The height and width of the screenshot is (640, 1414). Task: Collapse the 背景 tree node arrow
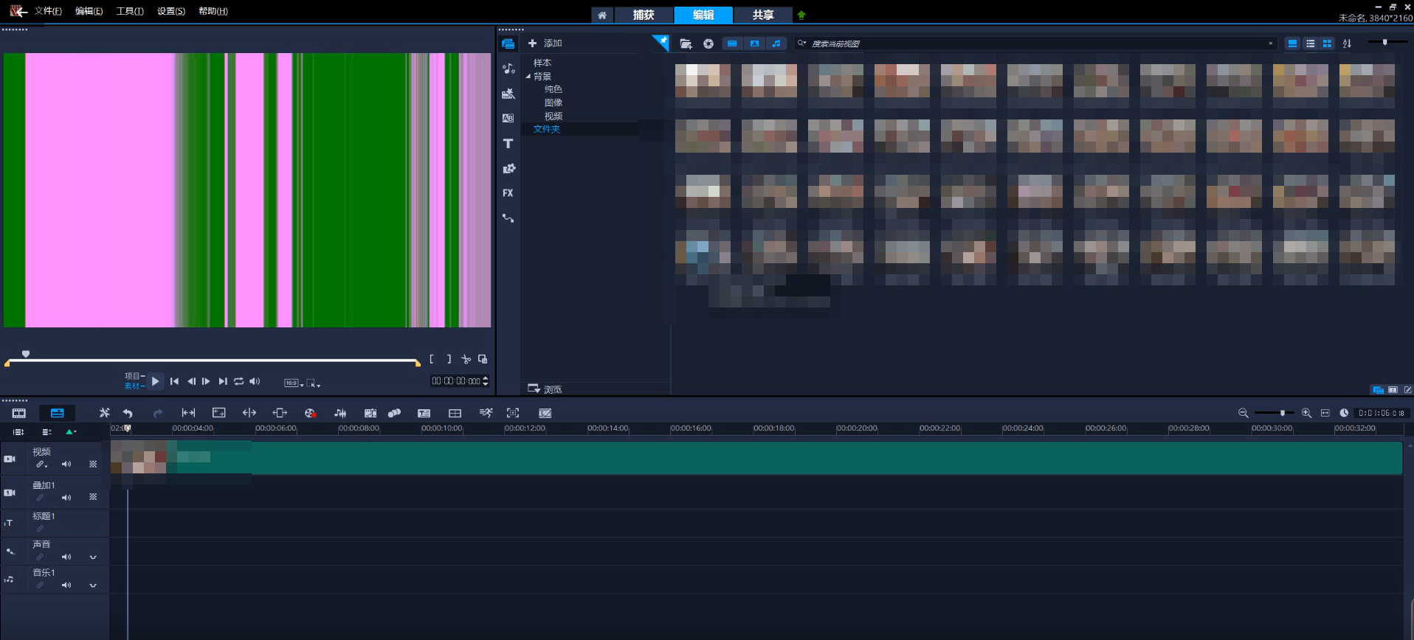click(528, 76)
